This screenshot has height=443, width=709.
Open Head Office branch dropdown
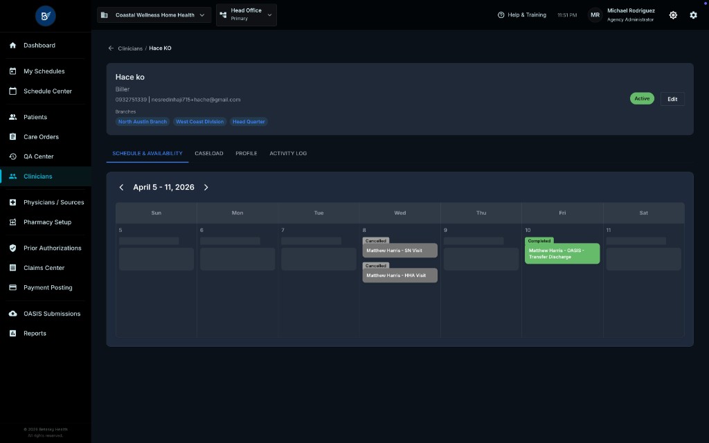[x=246, y=15]
